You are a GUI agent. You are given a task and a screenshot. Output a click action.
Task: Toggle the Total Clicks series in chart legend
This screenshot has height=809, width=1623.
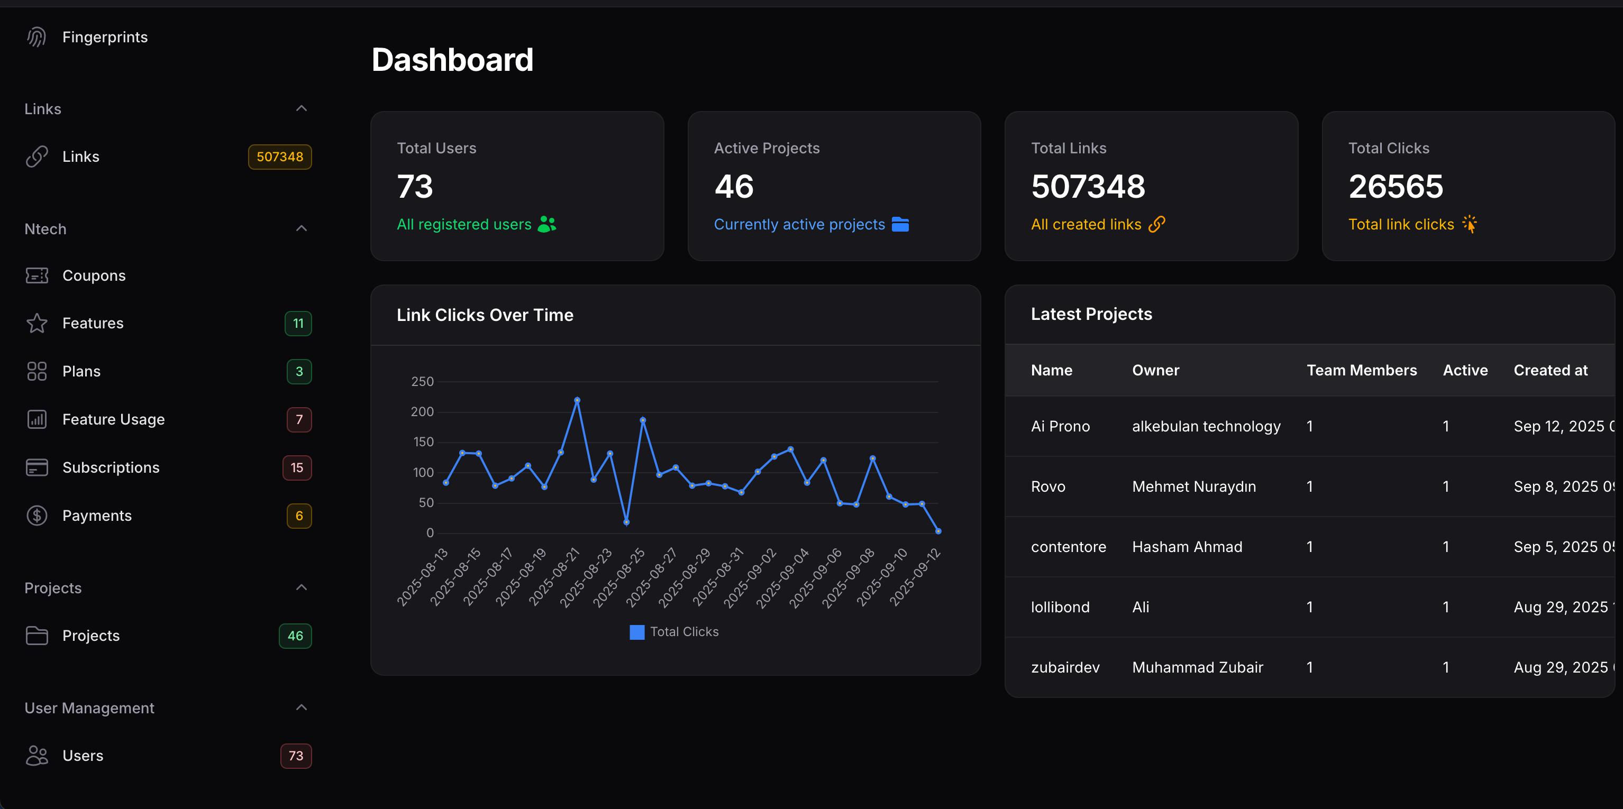coord(674,631)
